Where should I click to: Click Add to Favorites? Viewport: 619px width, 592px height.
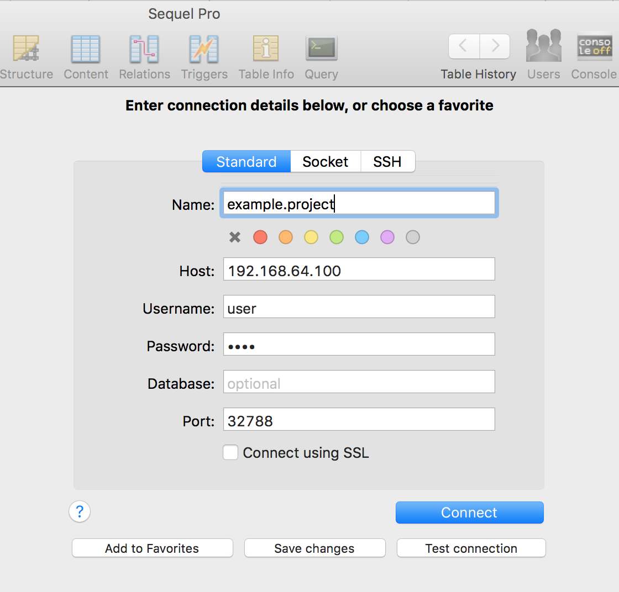(153, 548)
